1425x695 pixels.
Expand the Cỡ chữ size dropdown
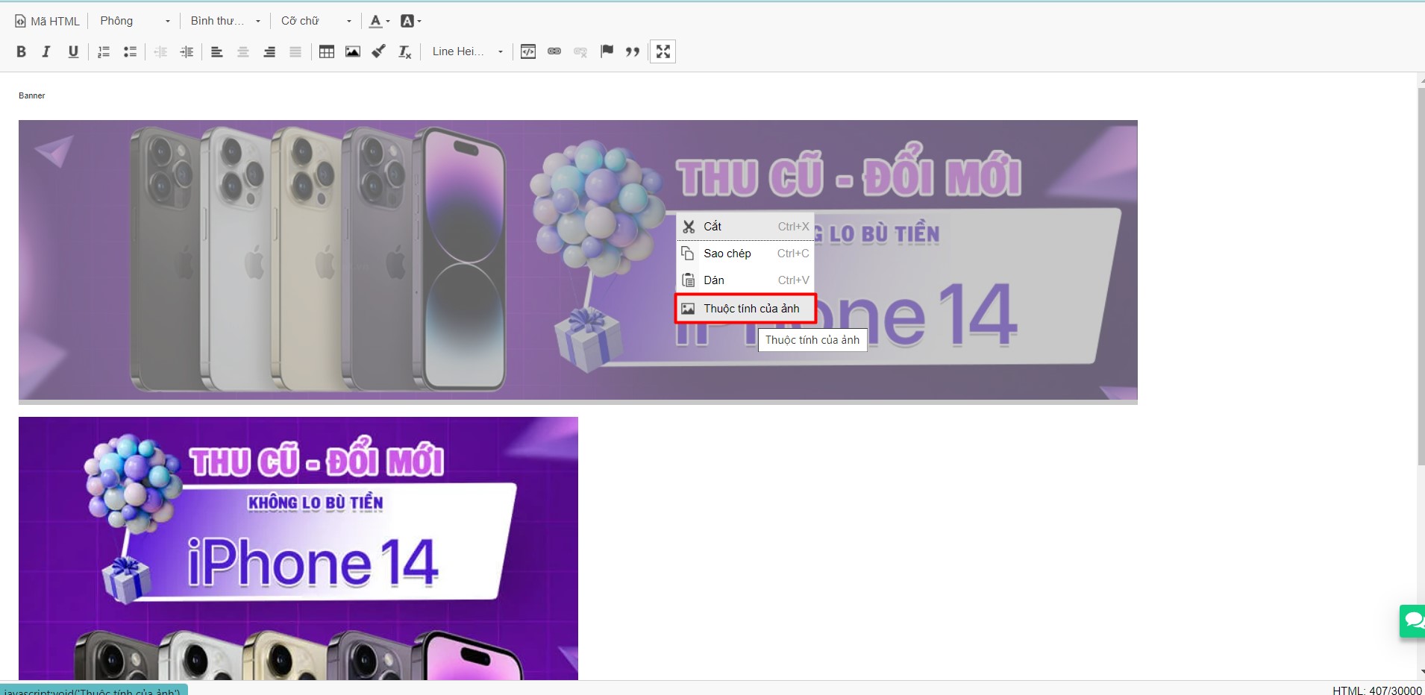[316, 21]
